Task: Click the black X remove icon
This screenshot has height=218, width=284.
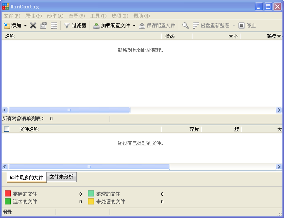Action: click(x=33, y=26)
